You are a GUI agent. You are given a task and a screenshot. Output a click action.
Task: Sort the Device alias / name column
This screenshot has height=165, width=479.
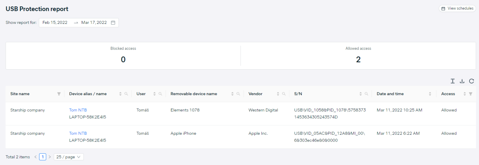point(120,94)
